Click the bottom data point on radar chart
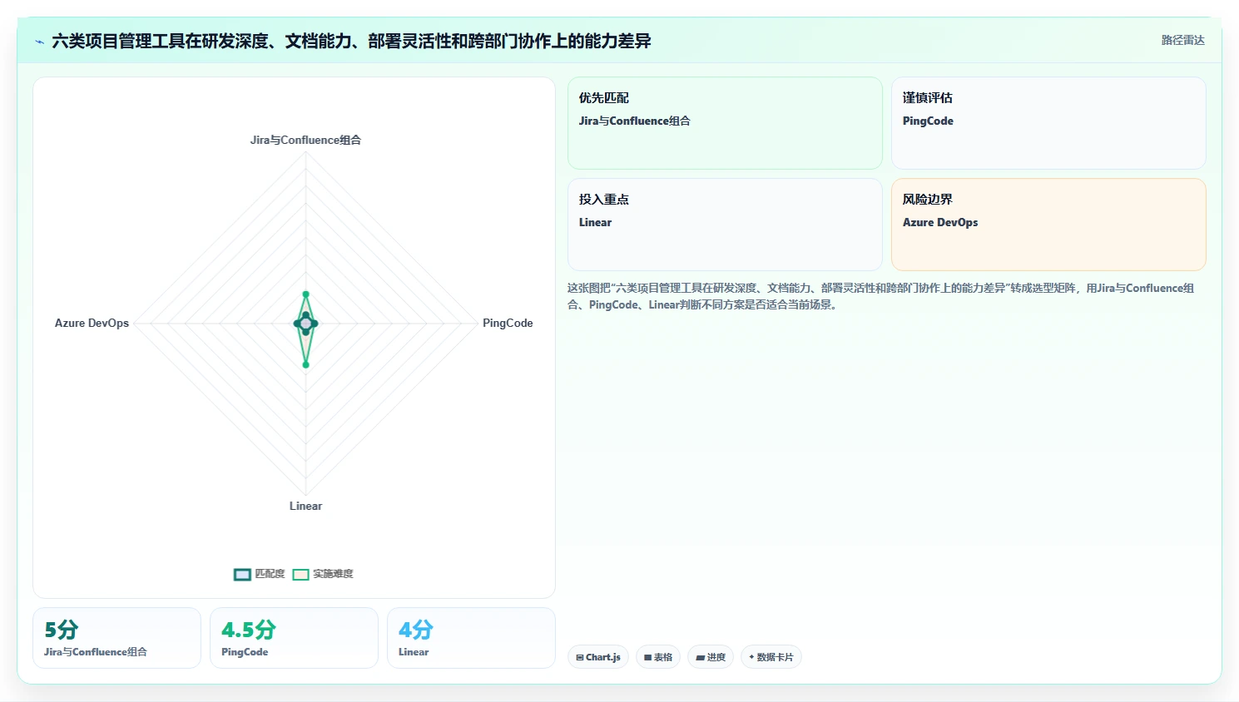The image size is (1239, 702). coord(305,364)
